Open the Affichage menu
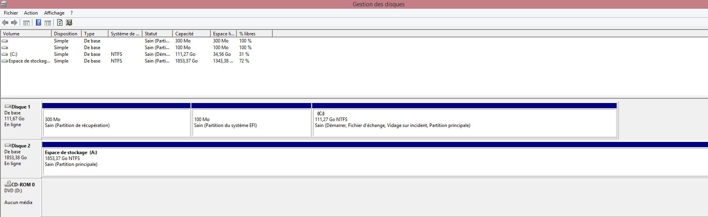Viewport: 708px width, 217px height. pyautogui.click(x=54, y=13)
